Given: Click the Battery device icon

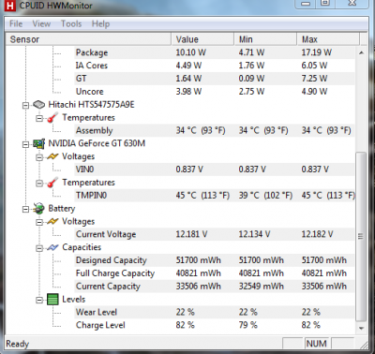Looking at the screenshot, I should 38,209.
